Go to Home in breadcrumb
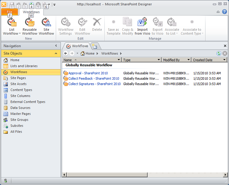The height and width of the screenshot is (185, 229). click(x=88, y=53)
